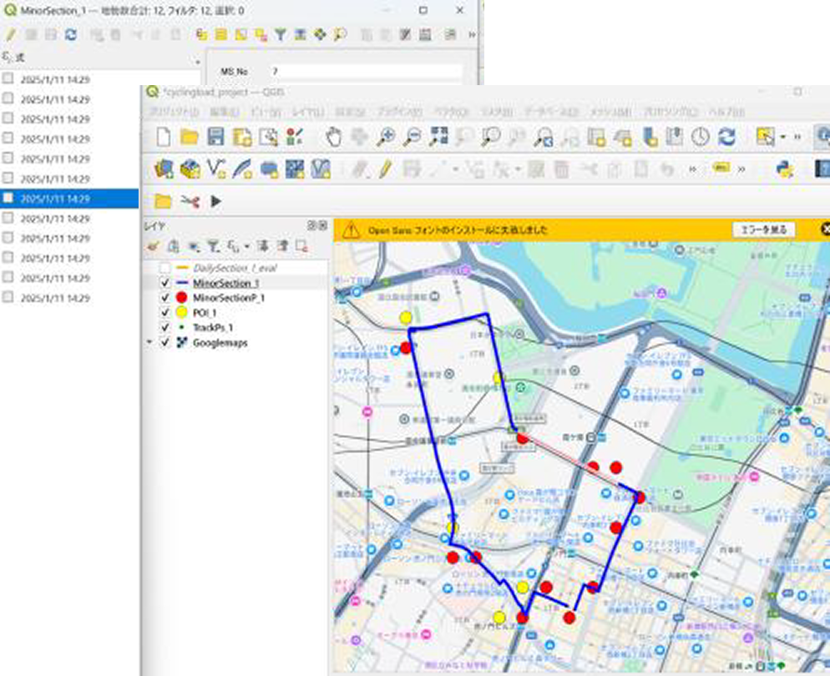
Task: Uncheck the POI_1 layer visibility checkbox
Action: (x=164, y=312)
